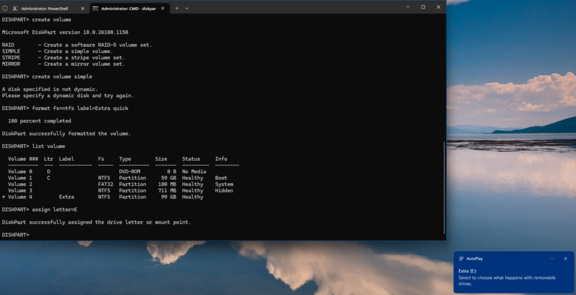Click the '711 MB' size value

pyautogui.click(x=167, y=190)
